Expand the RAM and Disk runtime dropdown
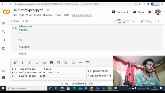Screen dimensions: 165x93 [x=134, y=21]
